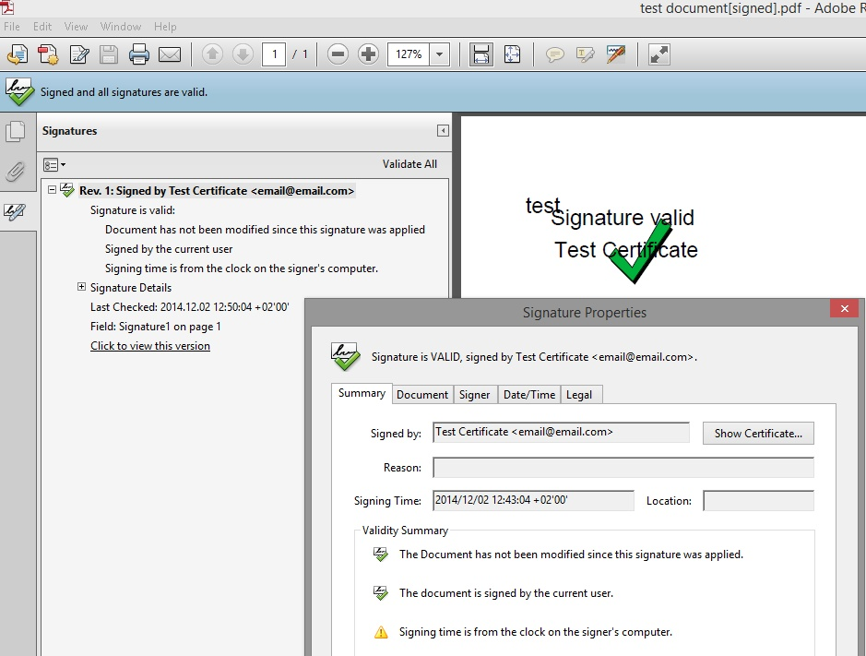Click the empty Reason field
Image resolution: width=866 pixels, height=656 pixels.
(623, 468)
